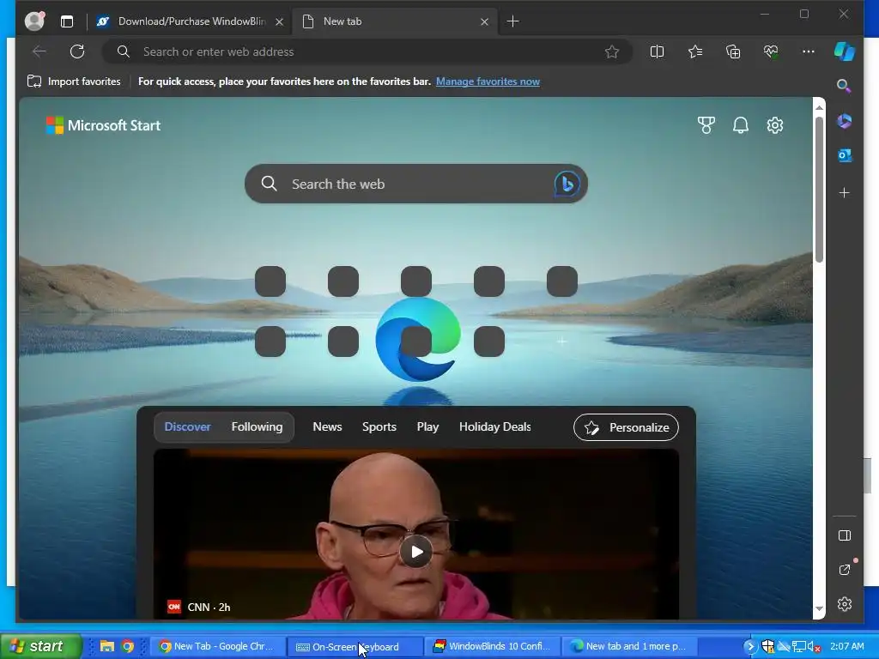This screenshot has height=659, width=879.
Task: Click the Microsoft Start logo
Action: click(103, 125)
